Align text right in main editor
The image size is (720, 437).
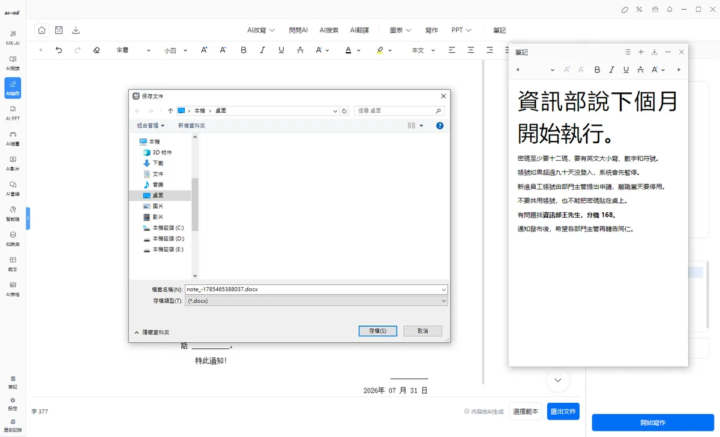(x=490, y=50)
